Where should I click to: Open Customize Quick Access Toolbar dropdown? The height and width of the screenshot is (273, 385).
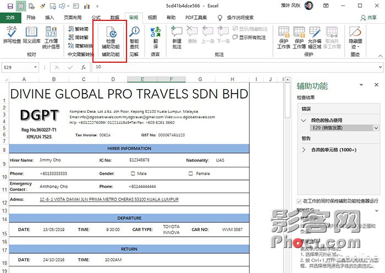tap(97, 6)
